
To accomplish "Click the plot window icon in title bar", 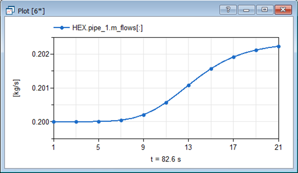I will [x=10, y=11].
